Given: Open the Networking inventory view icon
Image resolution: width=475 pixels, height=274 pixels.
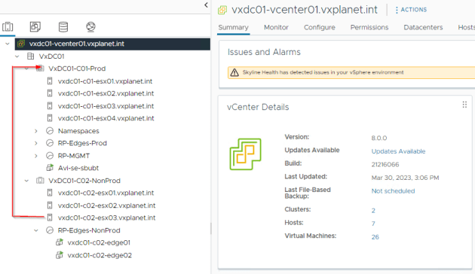Looking at the screenshot, I should 90,27.
